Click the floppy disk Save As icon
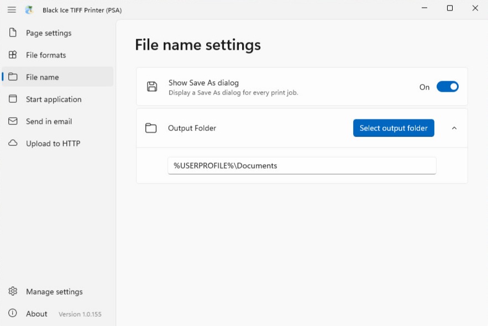The height and width of the screenshot is (326, 488). pos(152,87)
